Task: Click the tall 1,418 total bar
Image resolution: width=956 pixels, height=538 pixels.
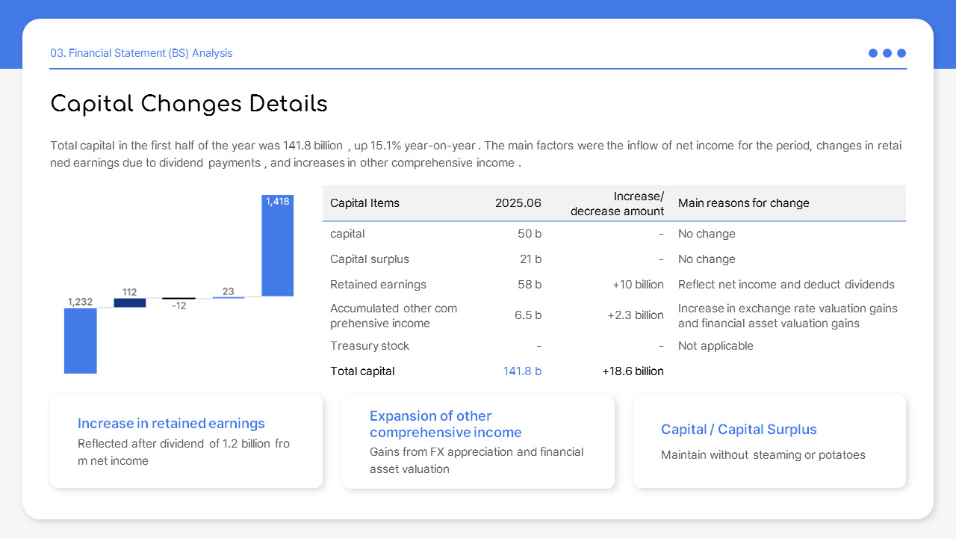Action: tap(276, 247)
